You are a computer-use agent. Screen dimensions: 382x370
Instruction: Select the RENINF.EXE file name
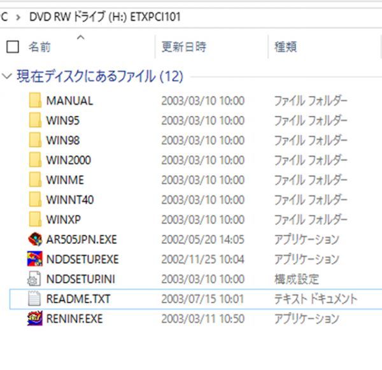(74, 318)
